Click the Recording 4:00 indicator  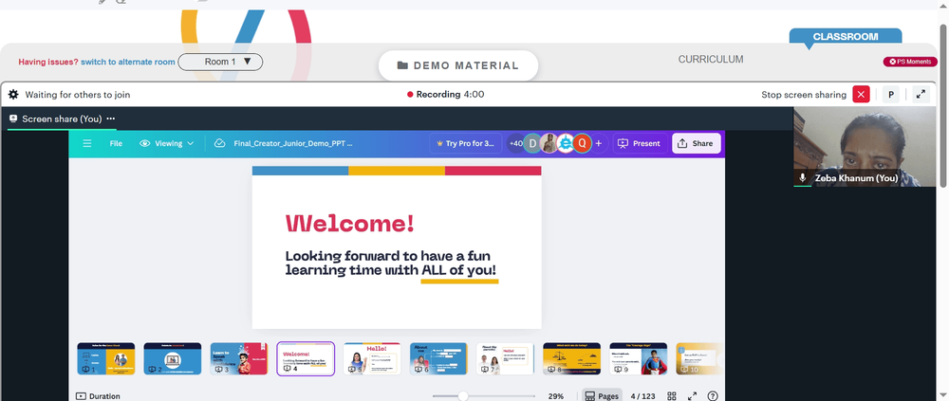(445, 95)
